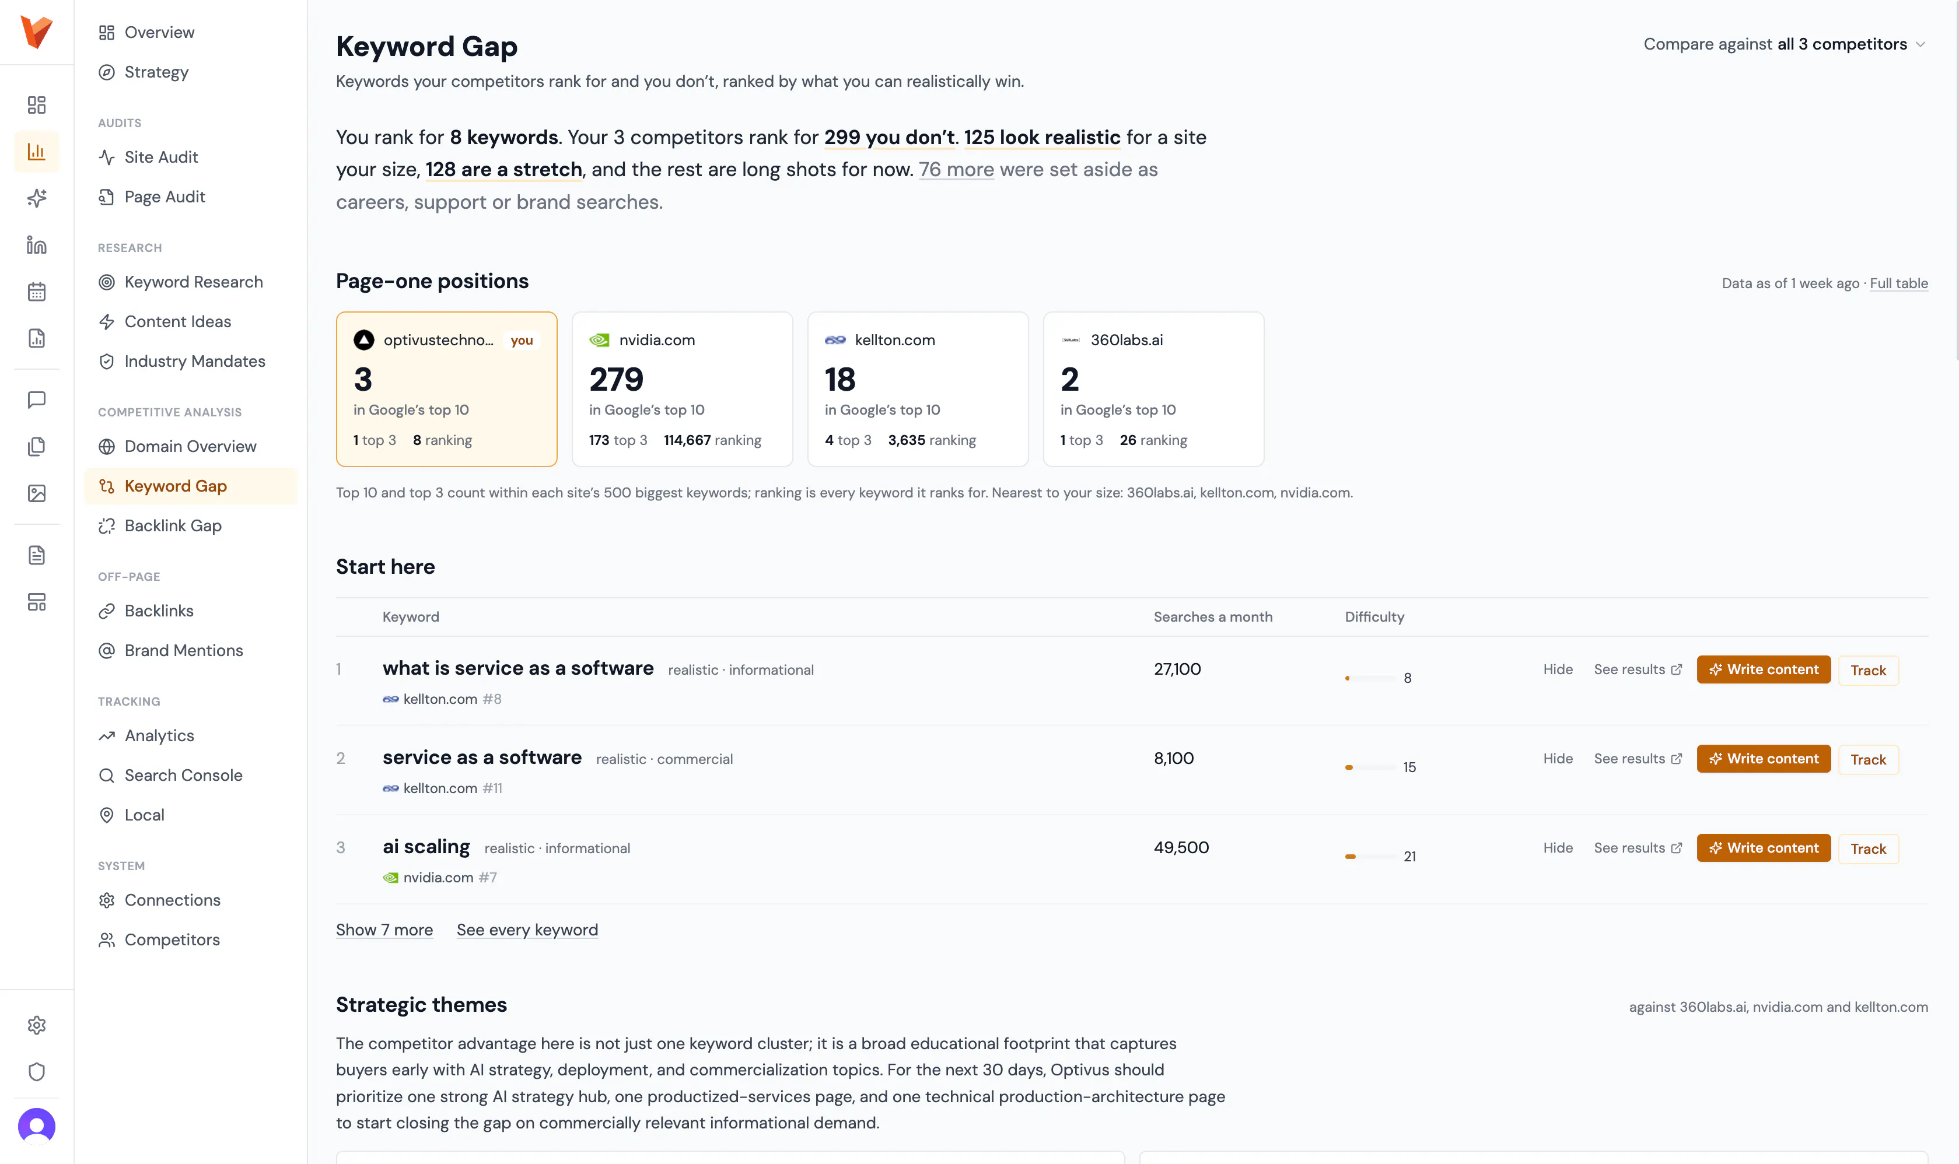The height and width of the screenshot is (1164, 1959).
Task: Click Show 7 more
Action: (x=384, y=930)
